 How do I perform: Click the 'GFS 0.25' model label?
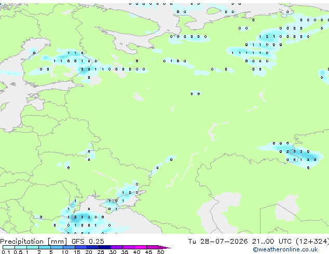(x=88, y=242)
